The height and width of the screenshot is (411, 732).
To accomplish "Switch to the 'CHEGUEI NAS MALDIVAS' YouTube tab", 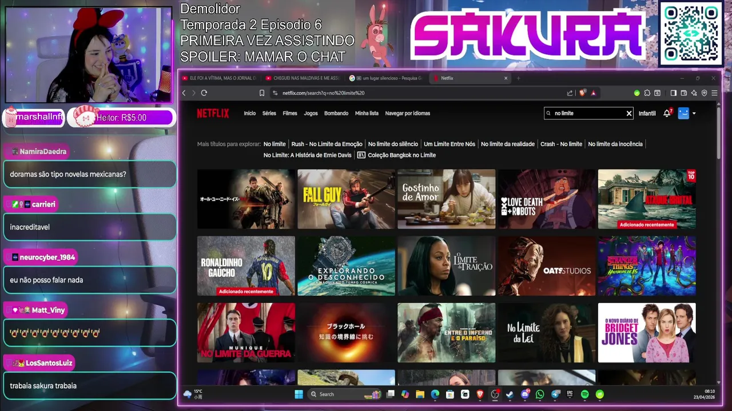I will [x=303, y=78].
